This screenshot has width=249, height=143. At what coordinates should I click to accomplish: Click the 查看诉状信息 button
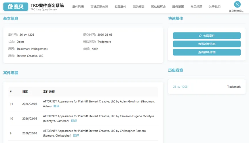[207, 44]
